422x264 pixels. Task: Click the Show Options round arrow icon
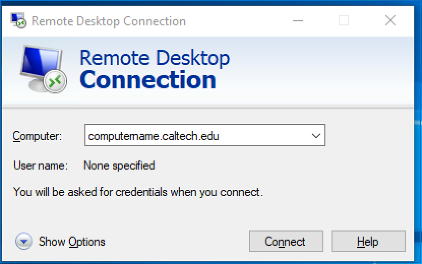[x=24, y=242]
